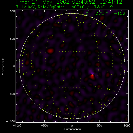Image resolution: width=133 pixels, height=133 pixels.
Task: Click the -500 label on the X axis
Action: [44, 125]
